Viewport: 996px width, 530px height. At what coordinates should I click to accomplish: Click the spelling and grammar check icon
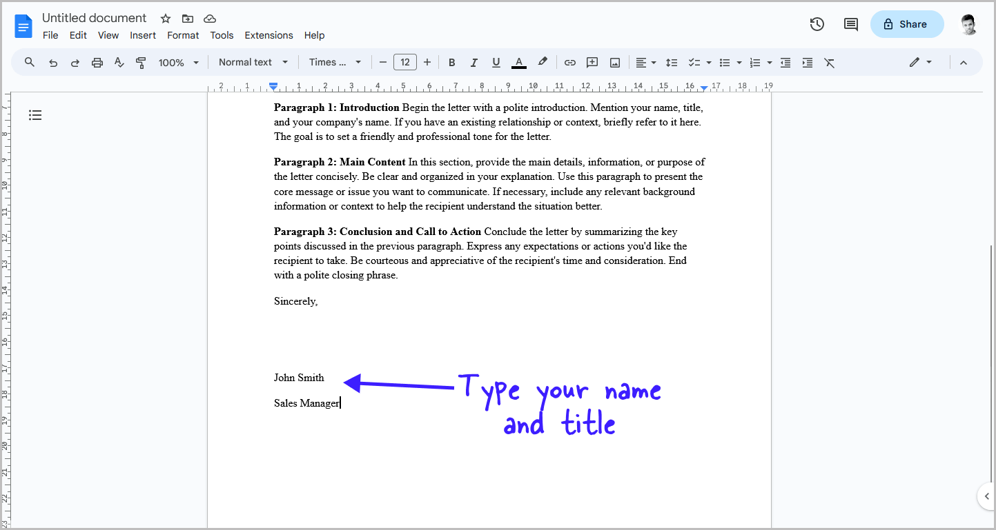point(119,61)
